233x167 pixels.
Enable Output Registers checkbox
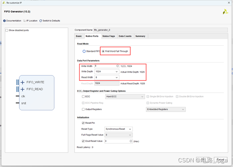(83, 109)
